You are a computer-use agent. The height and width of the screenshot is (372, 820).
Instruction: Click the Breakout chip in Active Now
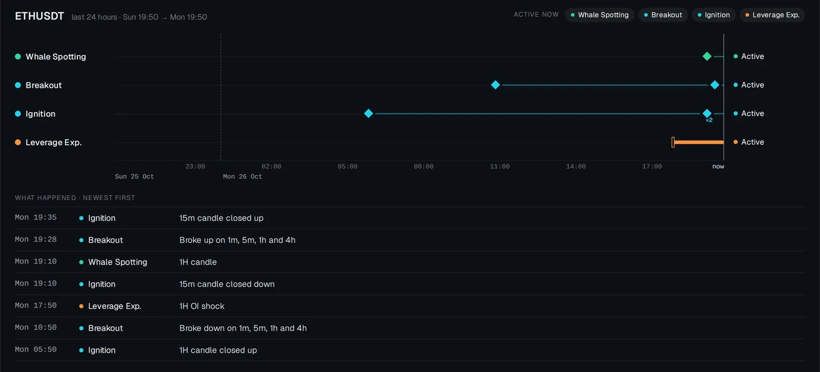(663, 15)
